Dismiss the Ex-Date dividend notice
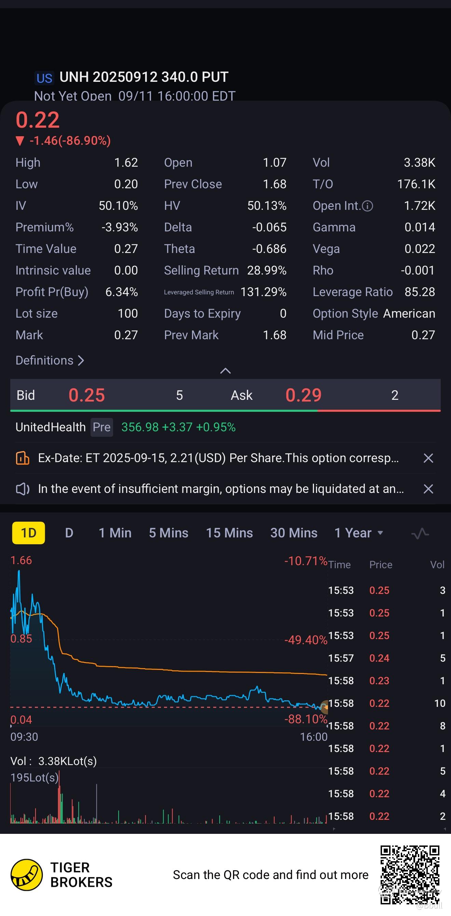Viewport: 451px width, 916px height. click(428, 458)
